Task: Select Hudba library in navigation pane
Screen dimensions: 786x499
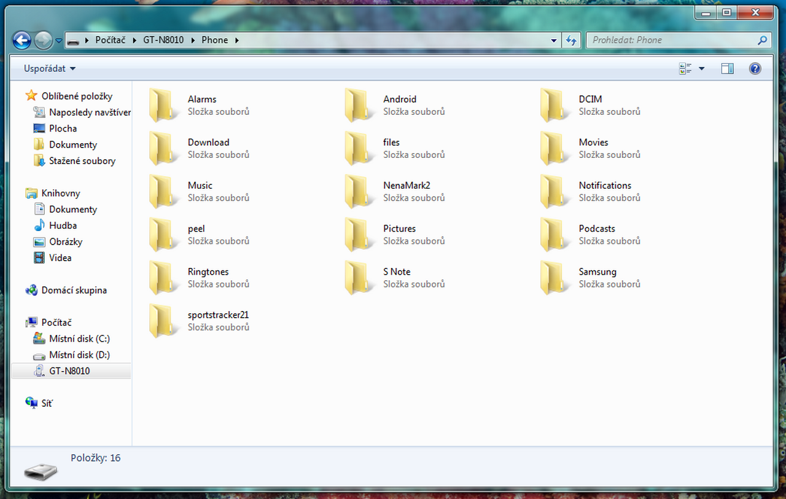Action: point(63,226)
